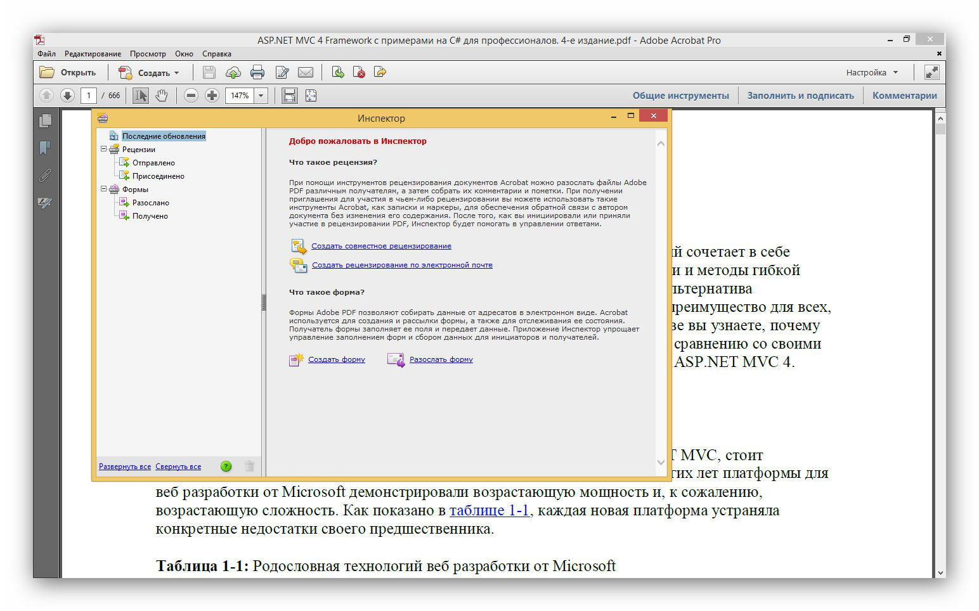Select Последние обновления in Inspector tree

164,136
